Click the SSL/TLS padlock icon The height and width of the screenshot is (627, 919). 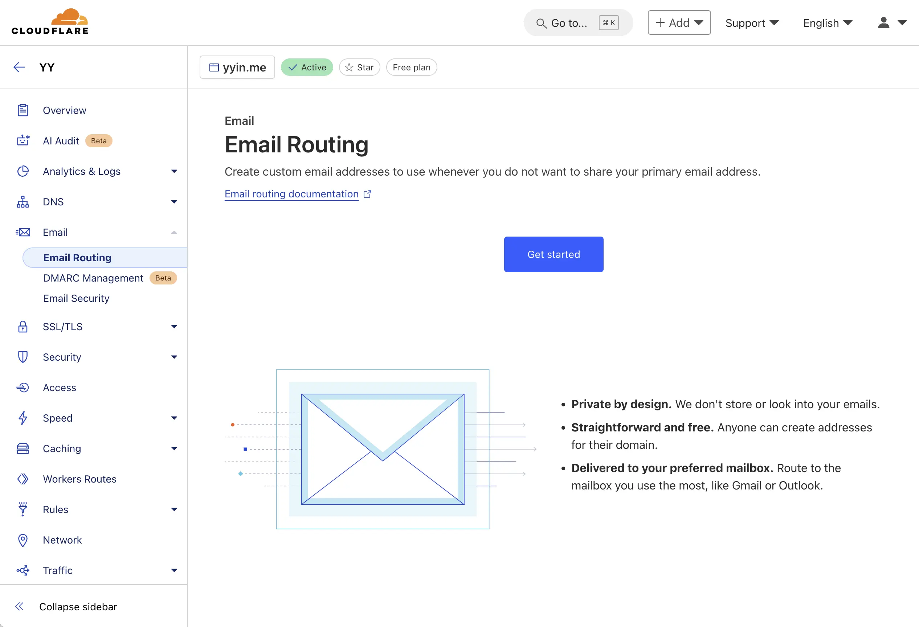(23, 327)
